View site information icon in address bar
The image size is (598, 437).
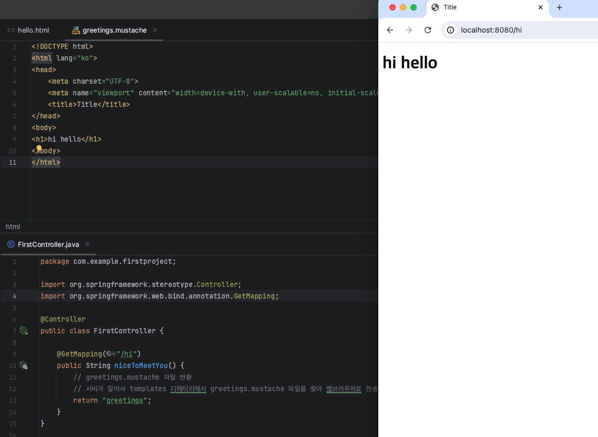click(x=450, y=30)
